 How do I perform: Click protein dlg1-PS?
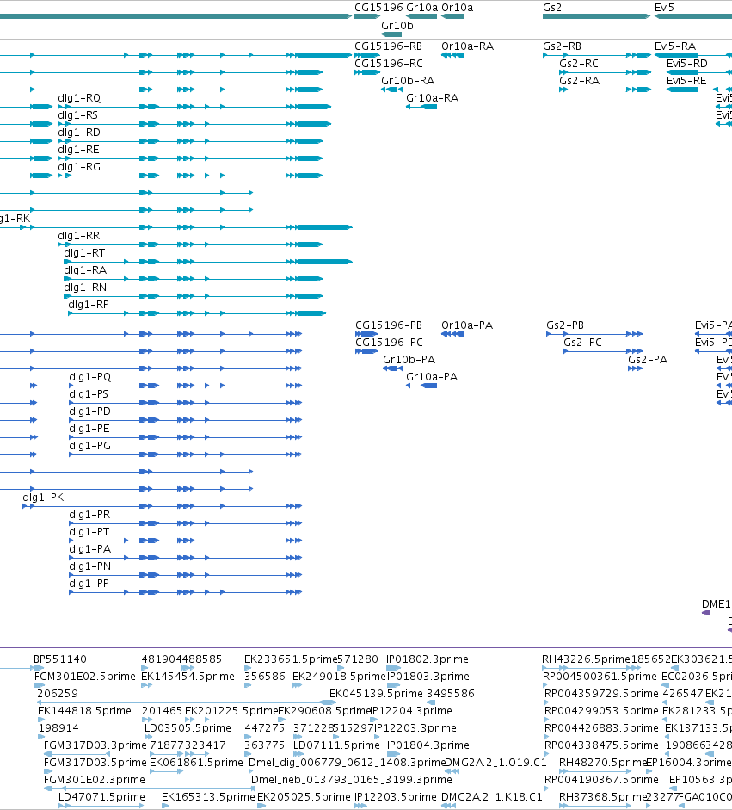tap(89, 394)
